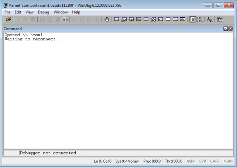The image size is (237, 167).
Task: Open the Command window from toolbar
Action: tap(117, 20)
